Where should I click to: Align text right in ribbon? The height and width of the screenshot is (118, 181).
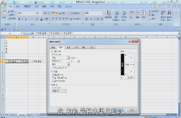pyautogui.click(x=60, y=19)
